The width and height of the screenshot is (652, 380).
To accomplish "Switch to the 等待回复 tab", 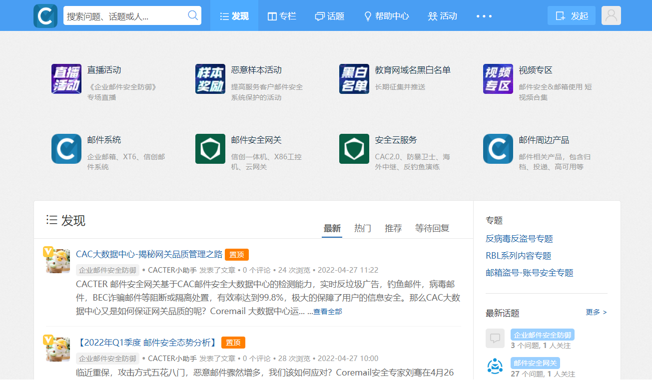I will click(x=432, y=228).
